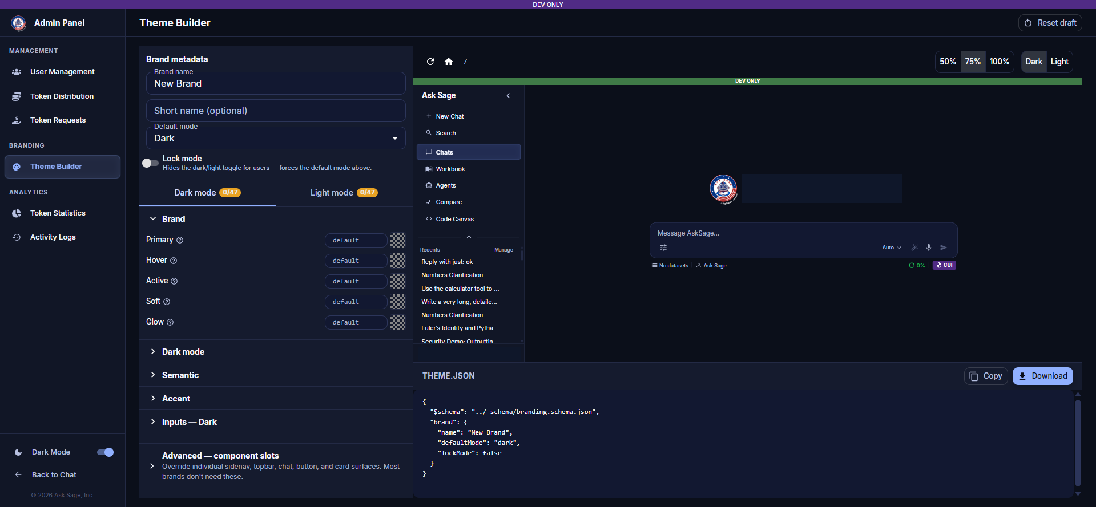Click help icon next to Primary
Screen dimensions: 1096x507
click(x=180, y=240)
